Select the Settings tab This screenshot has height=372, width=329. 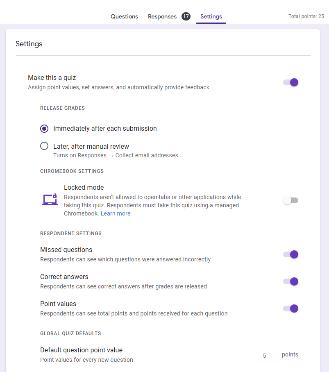tap(211, 16)
